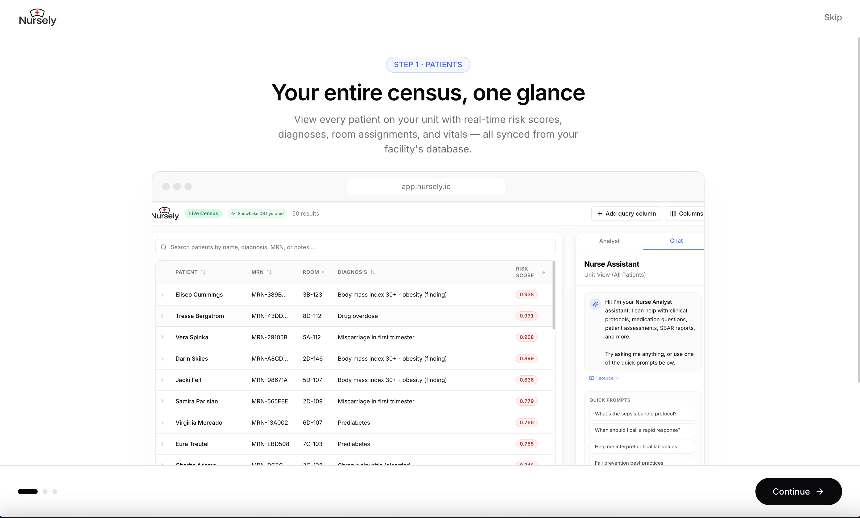The width and height of the screenshot is (860, 518).
Task: Expand the Vera Spinka row chevron
Action: click(162, 337)
